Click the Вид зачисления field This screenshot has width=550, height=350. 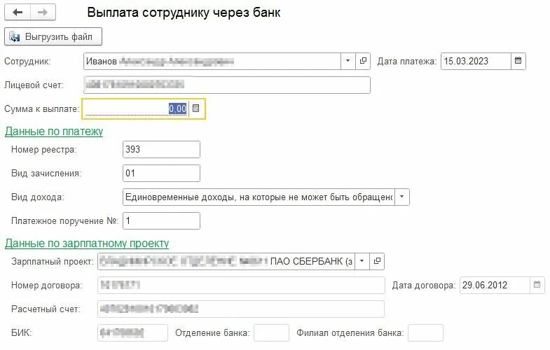161,174
